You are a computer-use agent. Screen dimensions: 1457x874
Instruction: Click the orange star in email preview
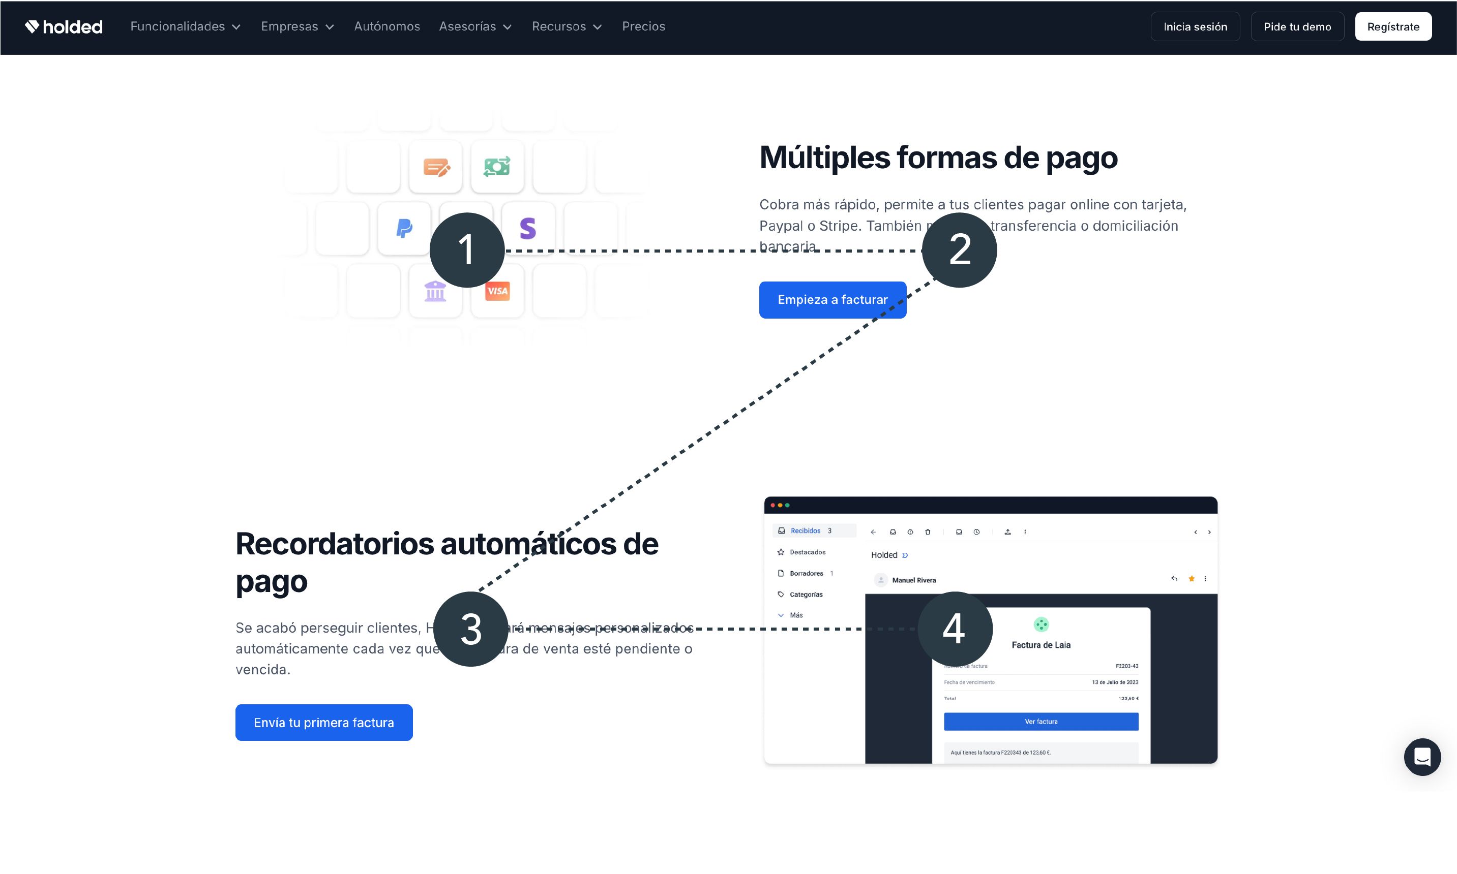(1191, 579)
